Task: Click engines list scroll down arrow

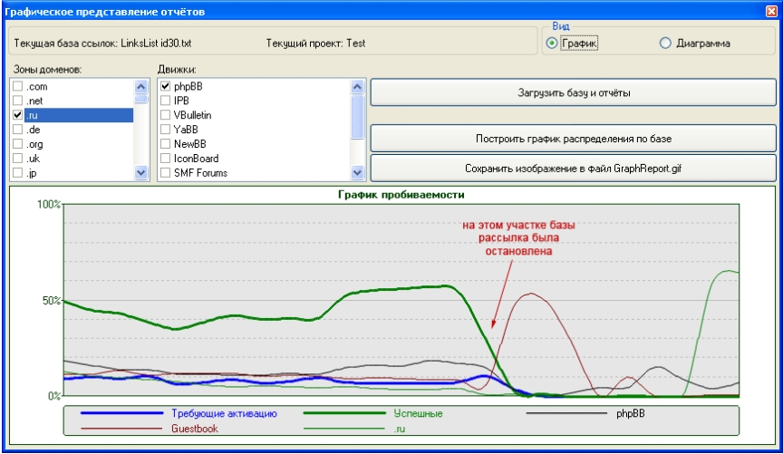Action: (x=357, y=173)
